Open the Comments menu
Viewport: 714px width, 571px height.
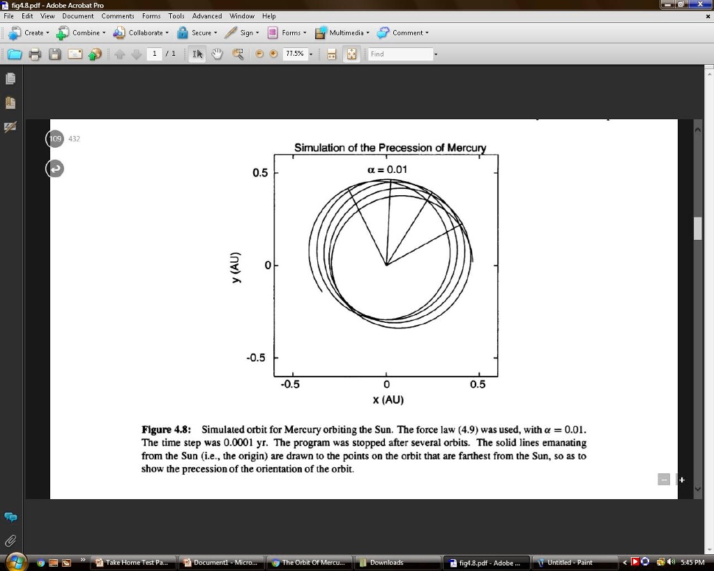pos(117,16)
